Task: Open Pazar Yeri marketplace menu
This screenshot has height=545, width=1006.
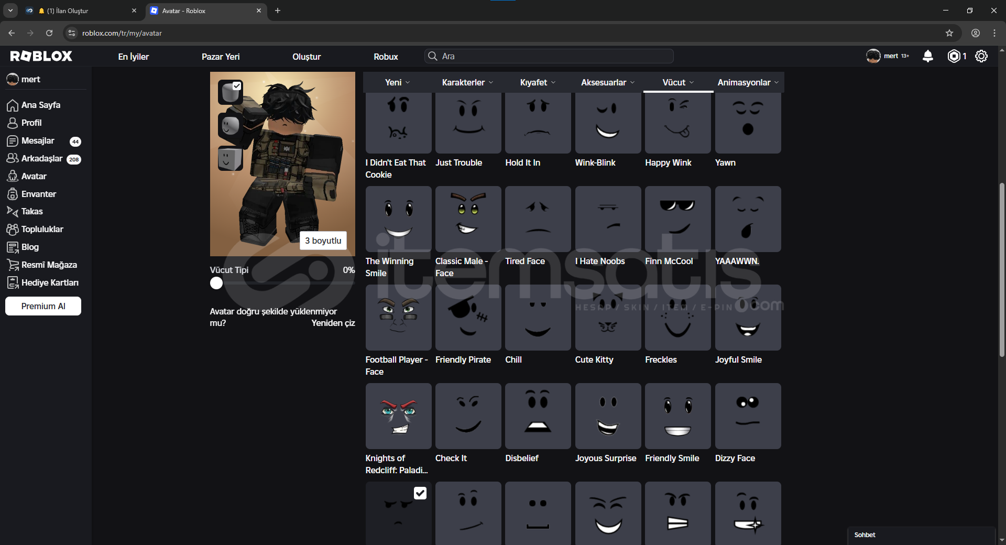Action: 221,57
